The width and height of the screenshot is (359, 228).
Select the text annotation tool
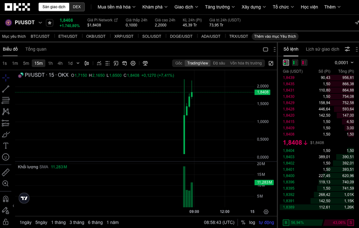pyautogui.click(x=6, y=146)
